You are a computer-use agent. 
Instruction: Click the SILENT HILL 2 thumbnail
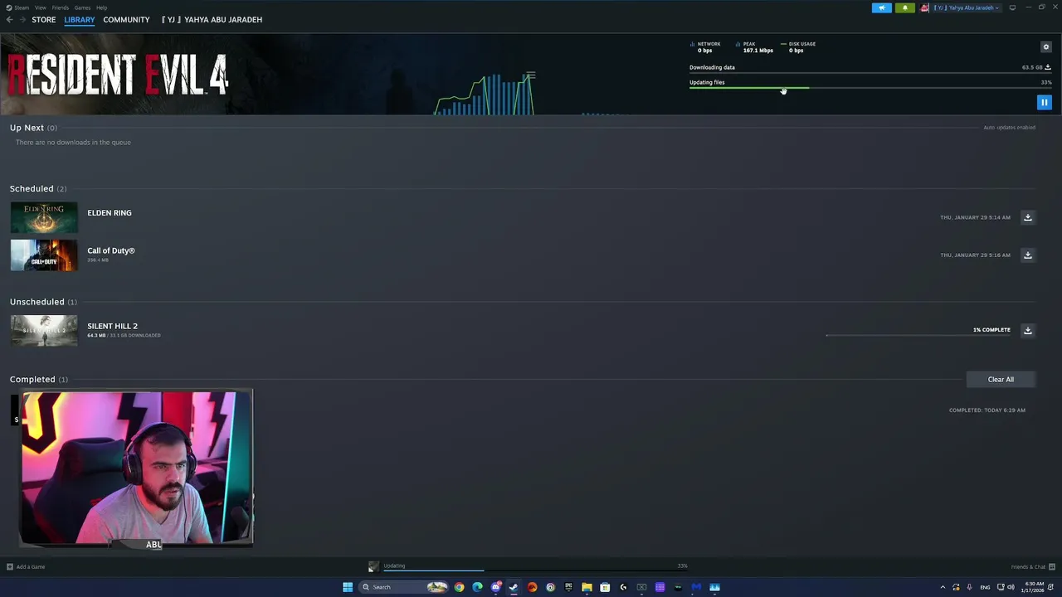pyautogui.click(x=44, y=331)
